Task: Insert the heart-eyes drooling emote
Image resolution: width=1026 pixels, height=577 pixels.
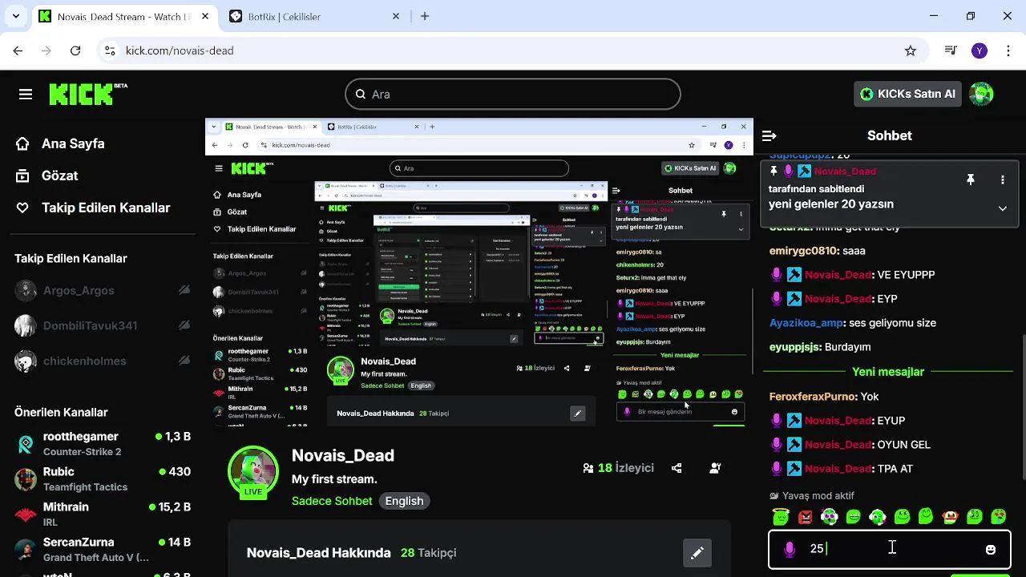Action: pos(999,517)
